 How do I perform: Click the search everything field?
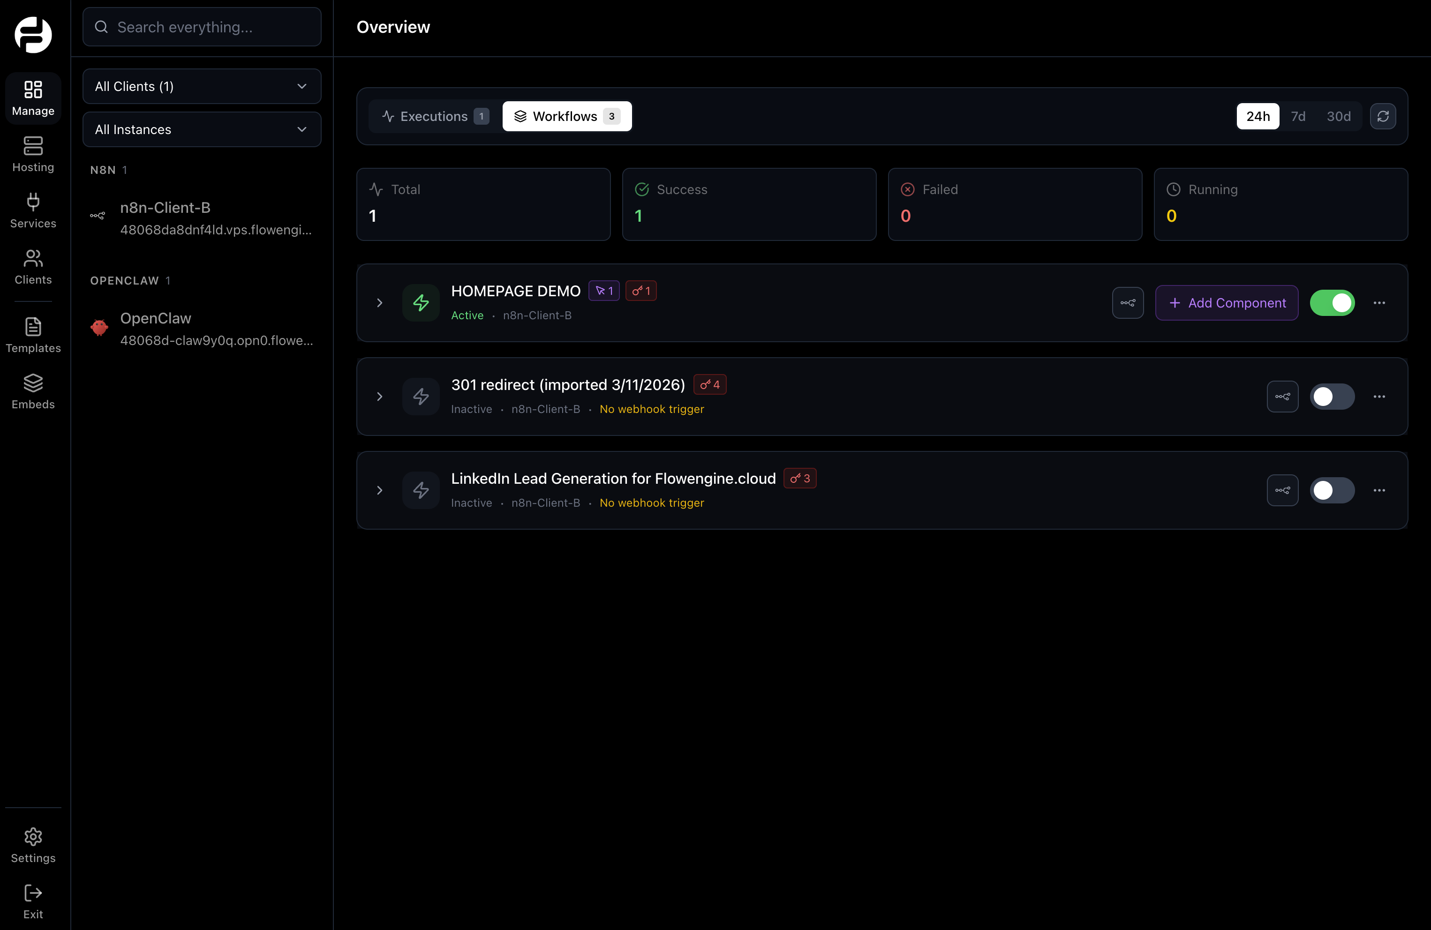202,26
